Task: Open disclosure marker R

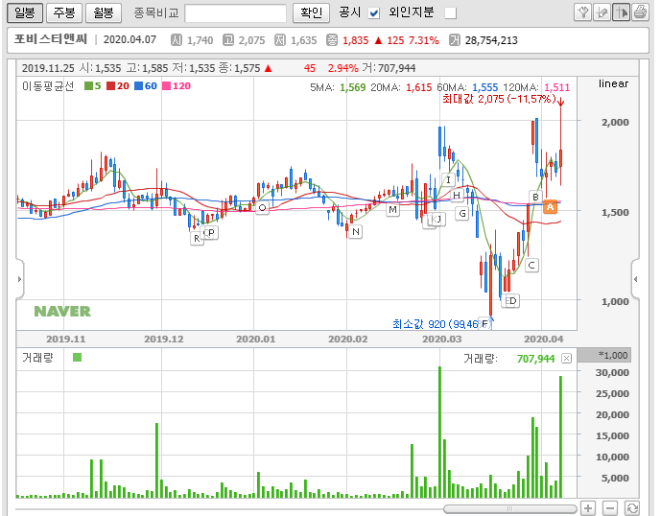Action: pos(197,239)
